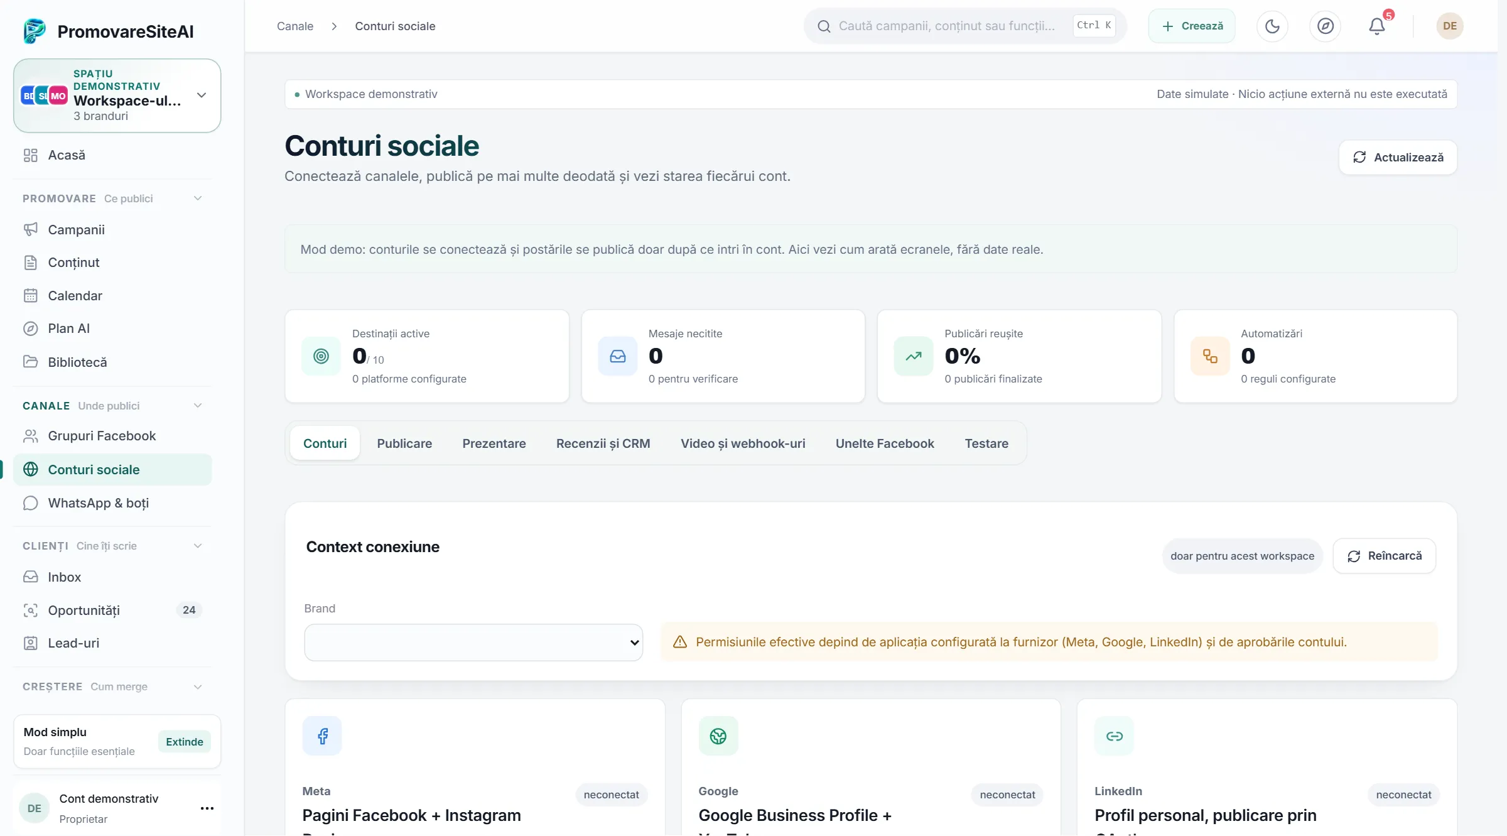Click the Oportunități 24 count badge

189,610
